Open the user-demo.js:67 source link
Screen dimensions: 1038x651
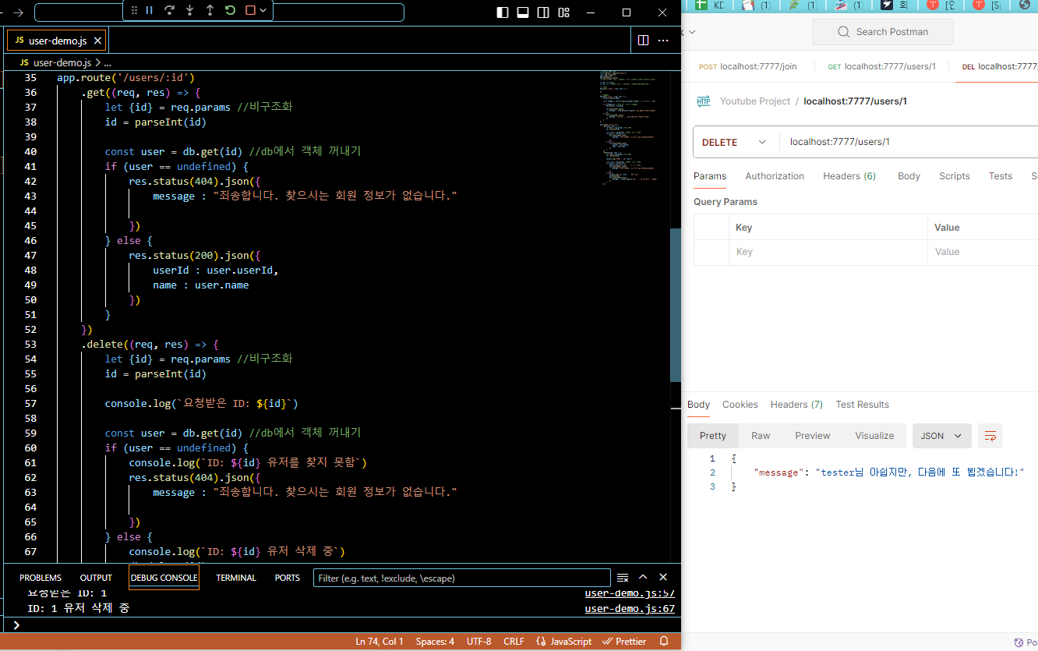click(630, 609)
